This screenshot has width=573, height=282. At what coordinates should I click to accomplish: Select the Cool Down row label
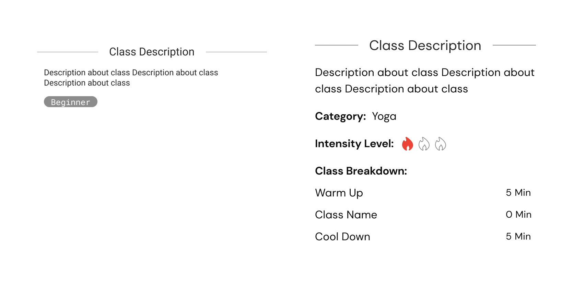tap(342, 236)
